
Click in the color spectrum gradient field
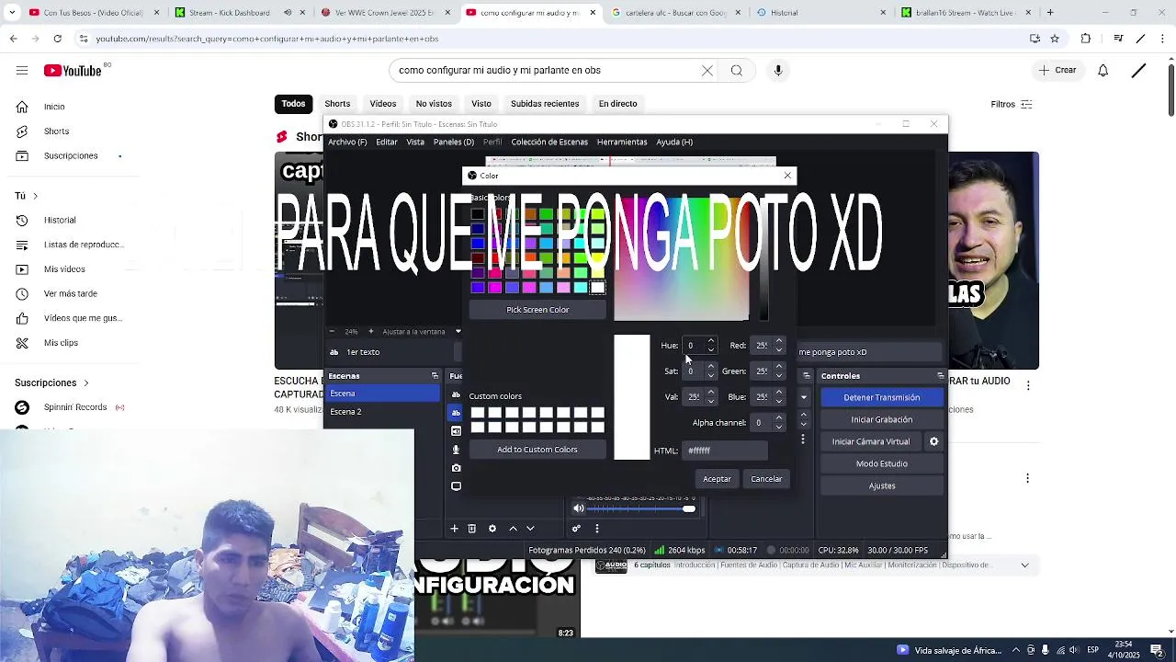click(681, 258)
